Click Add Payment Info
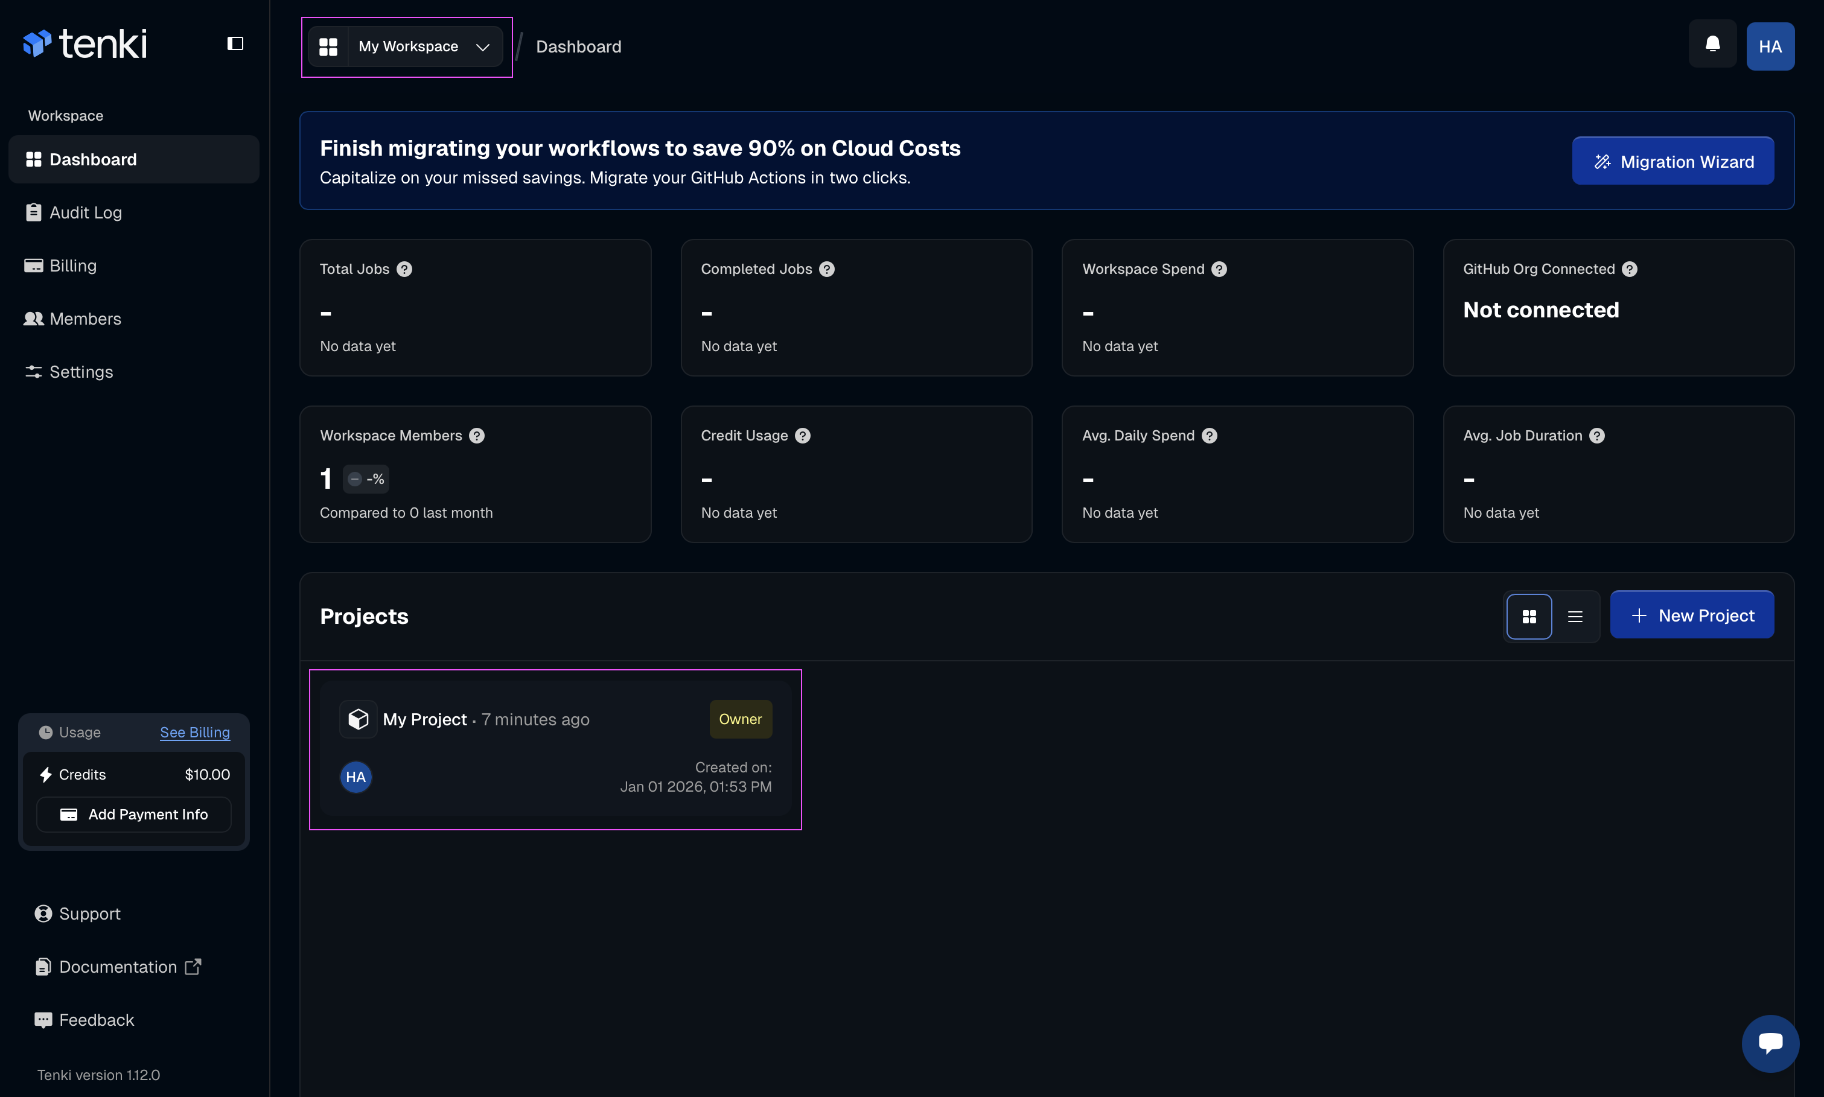 click(134, 814)
